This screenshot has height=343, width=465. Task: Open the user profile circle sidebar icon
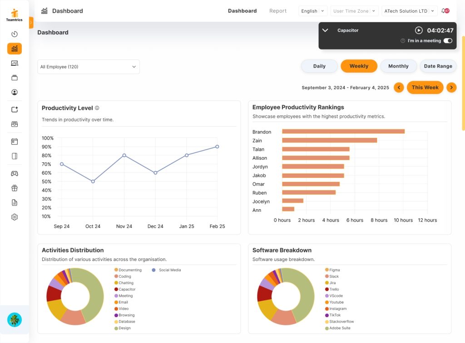(15, 92)
